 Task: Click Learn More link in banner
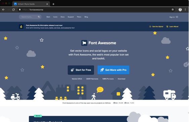172,26
